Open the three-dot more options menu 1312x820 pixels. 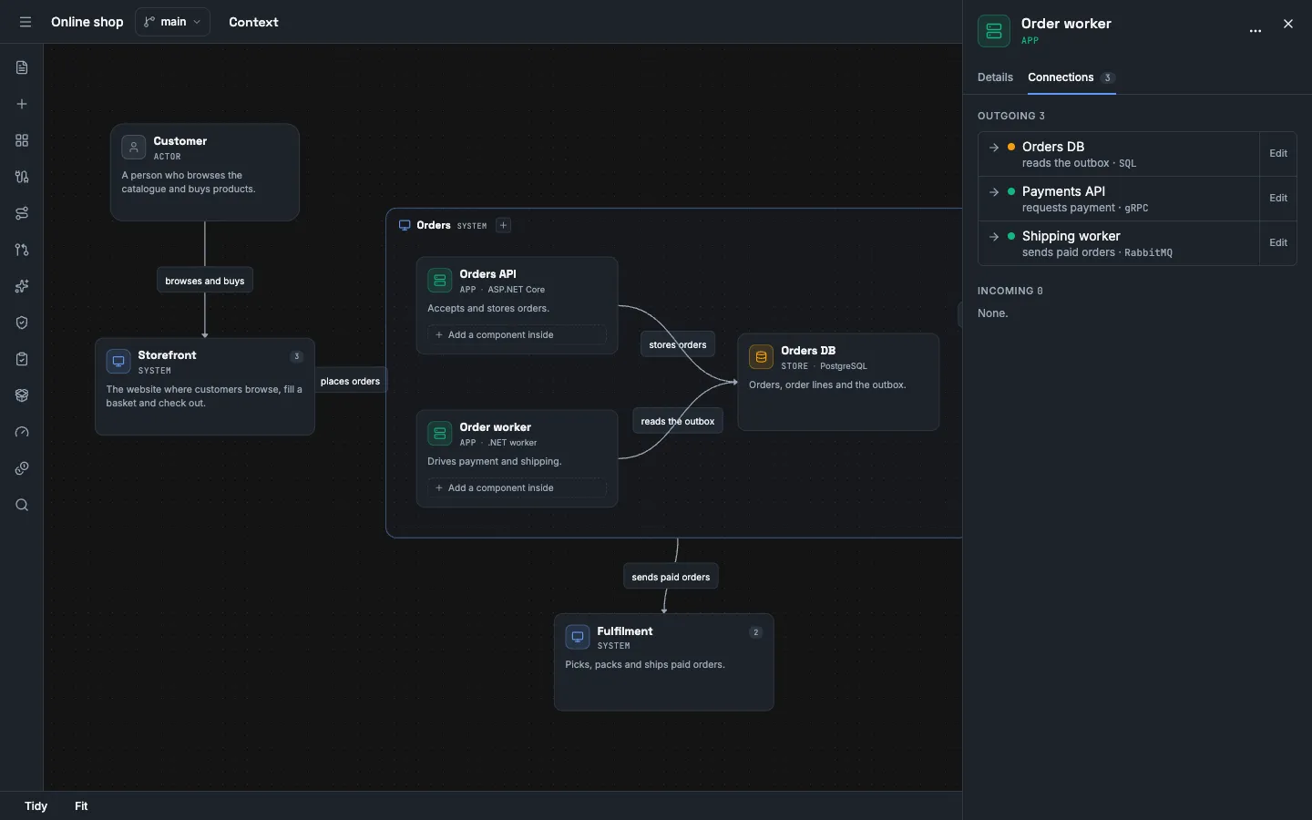click(1256, 31)
